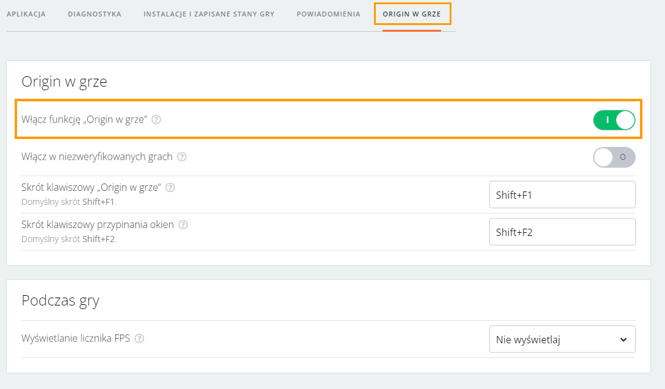Go to "INSTALACJE I ZAPISANE STANY GRY" tab
The height and width of the screenshot is (389, 665).
pyautogui.click(x=209, y=14)
